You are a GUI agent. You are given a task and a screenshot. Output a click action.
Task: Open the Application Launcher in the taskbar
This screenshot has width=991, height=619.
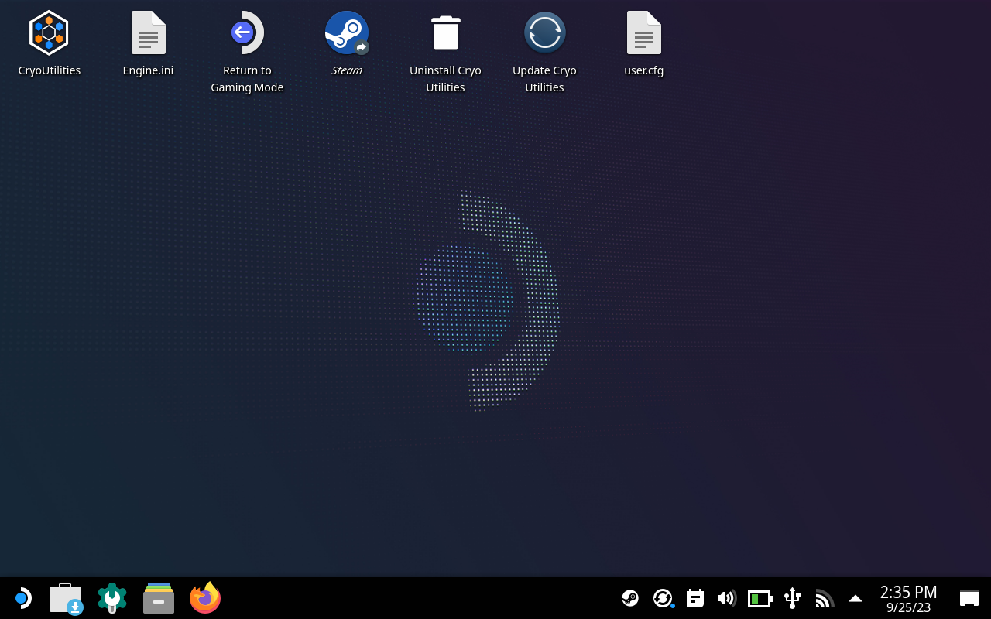[x=22, y=598]
